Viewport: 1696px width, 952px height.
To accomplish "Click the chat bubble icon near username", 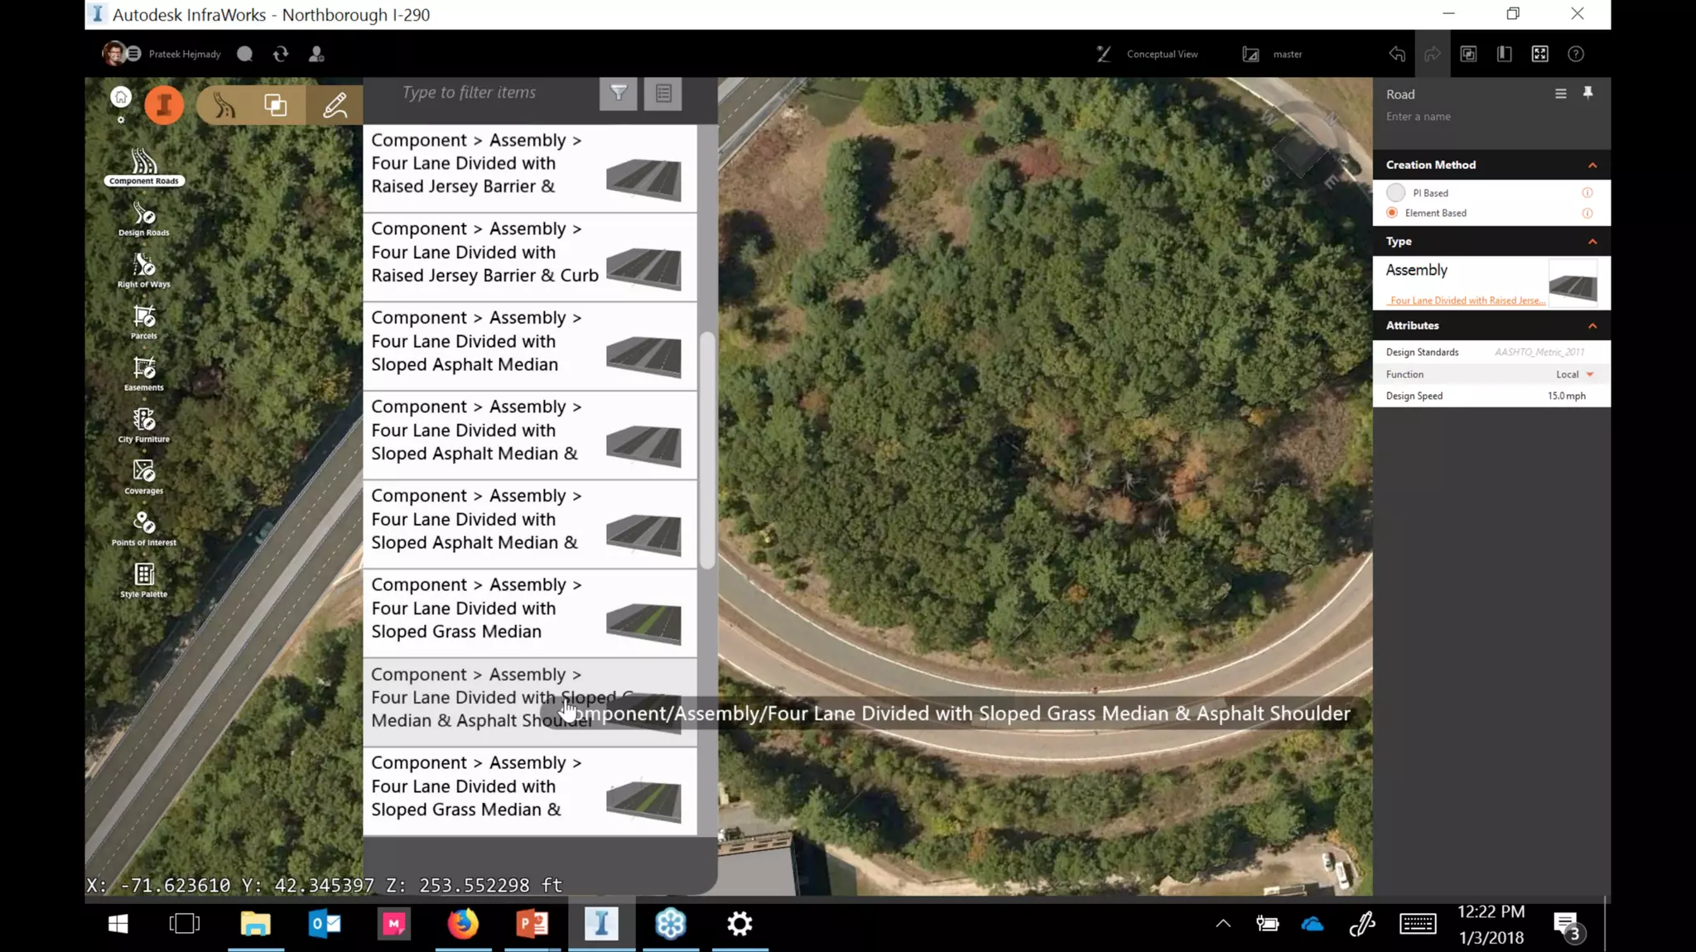I will pyautogui.click(x=244, y=54).
